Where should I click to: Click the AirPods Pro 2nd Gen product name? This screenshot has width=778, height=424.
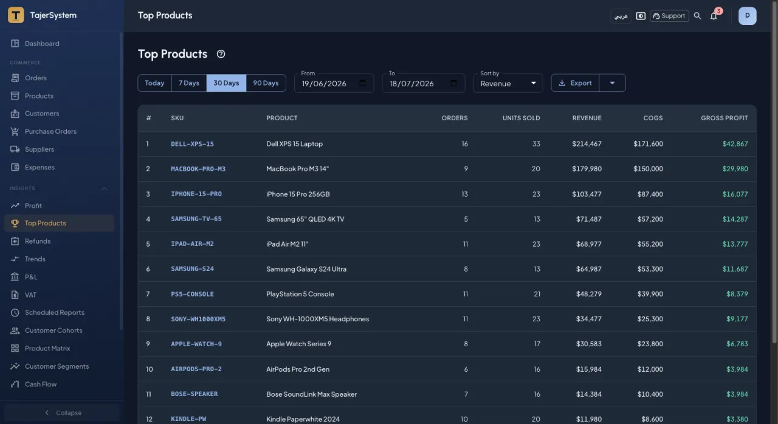pos(298,369)
